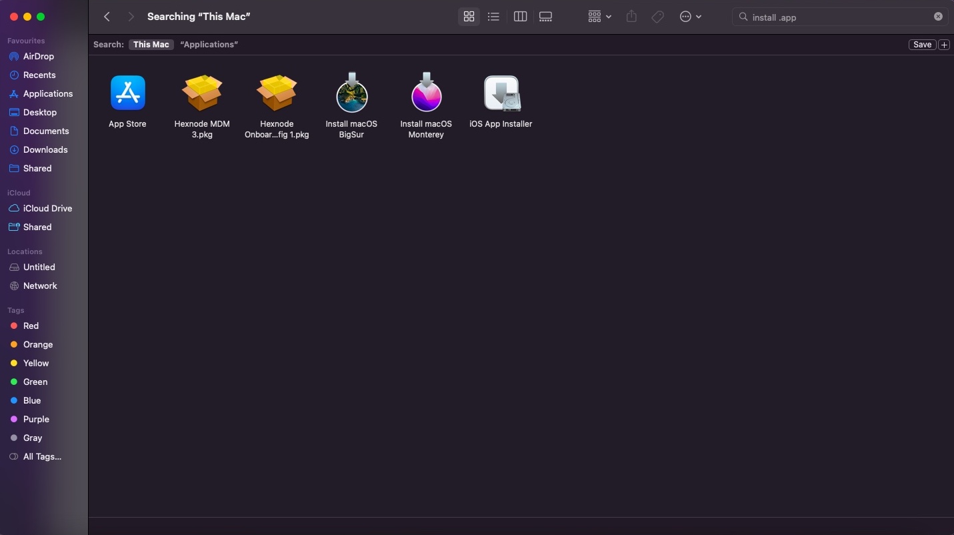Switch to icon view
This screenshot has width=954, height=535.
point(469,17)
